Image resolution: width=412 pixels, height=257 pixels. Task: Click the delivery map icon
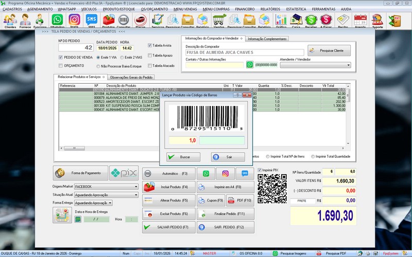[62, 215]
